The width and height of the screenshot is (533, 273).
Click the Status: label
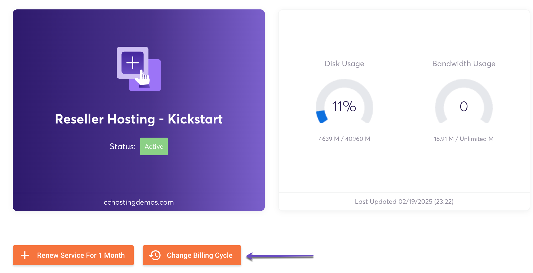(122, 146)
